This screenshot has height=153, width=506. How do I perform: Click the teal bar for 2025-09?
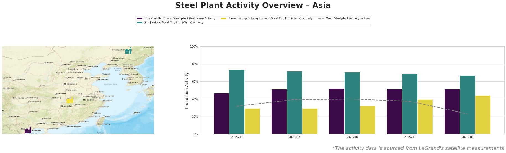(x=410, y=104)
